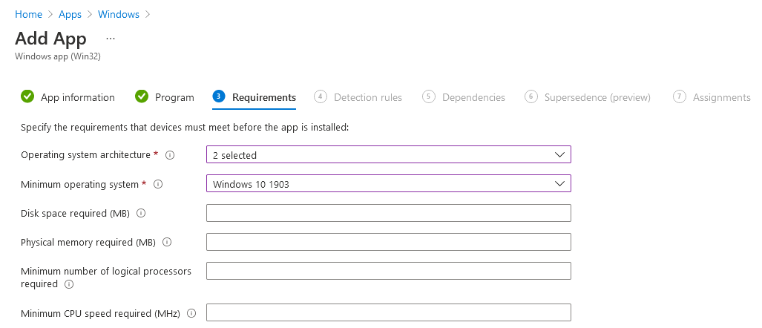
Task: Navigate to Home breadcrumb link
Action: point(28,14)
